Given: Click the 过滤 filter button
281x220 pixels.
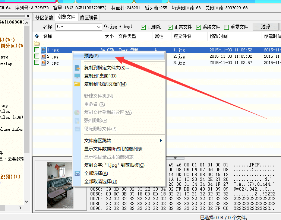Looking at the screenshot, I should [265, 27].
